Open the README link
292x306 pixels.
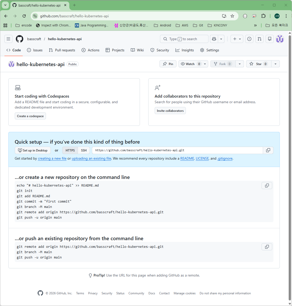click(x=187, y=158)
